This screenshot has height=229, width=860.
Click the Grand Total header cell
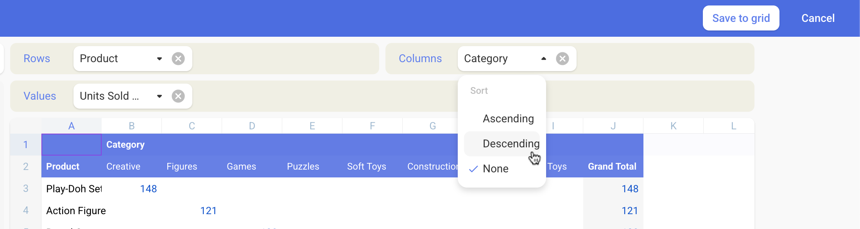[x=613, y=166]
